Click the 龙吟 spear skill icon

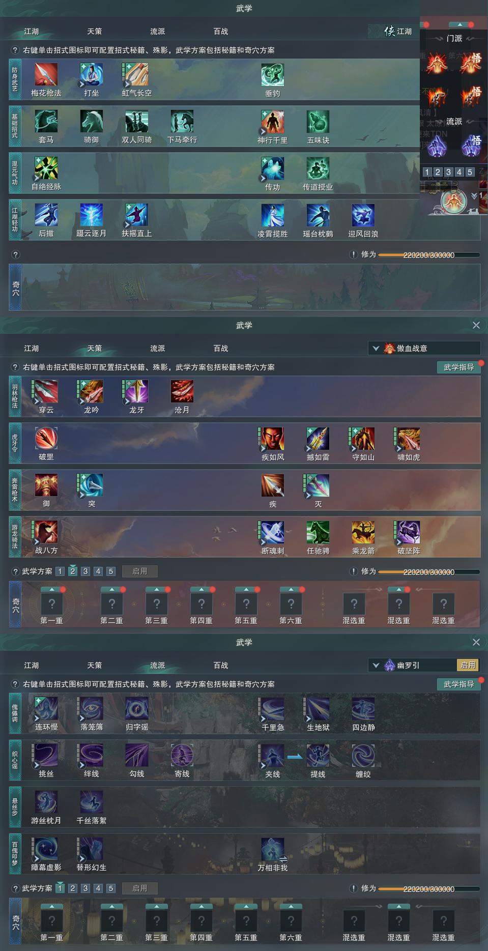[x=92, y=392]
